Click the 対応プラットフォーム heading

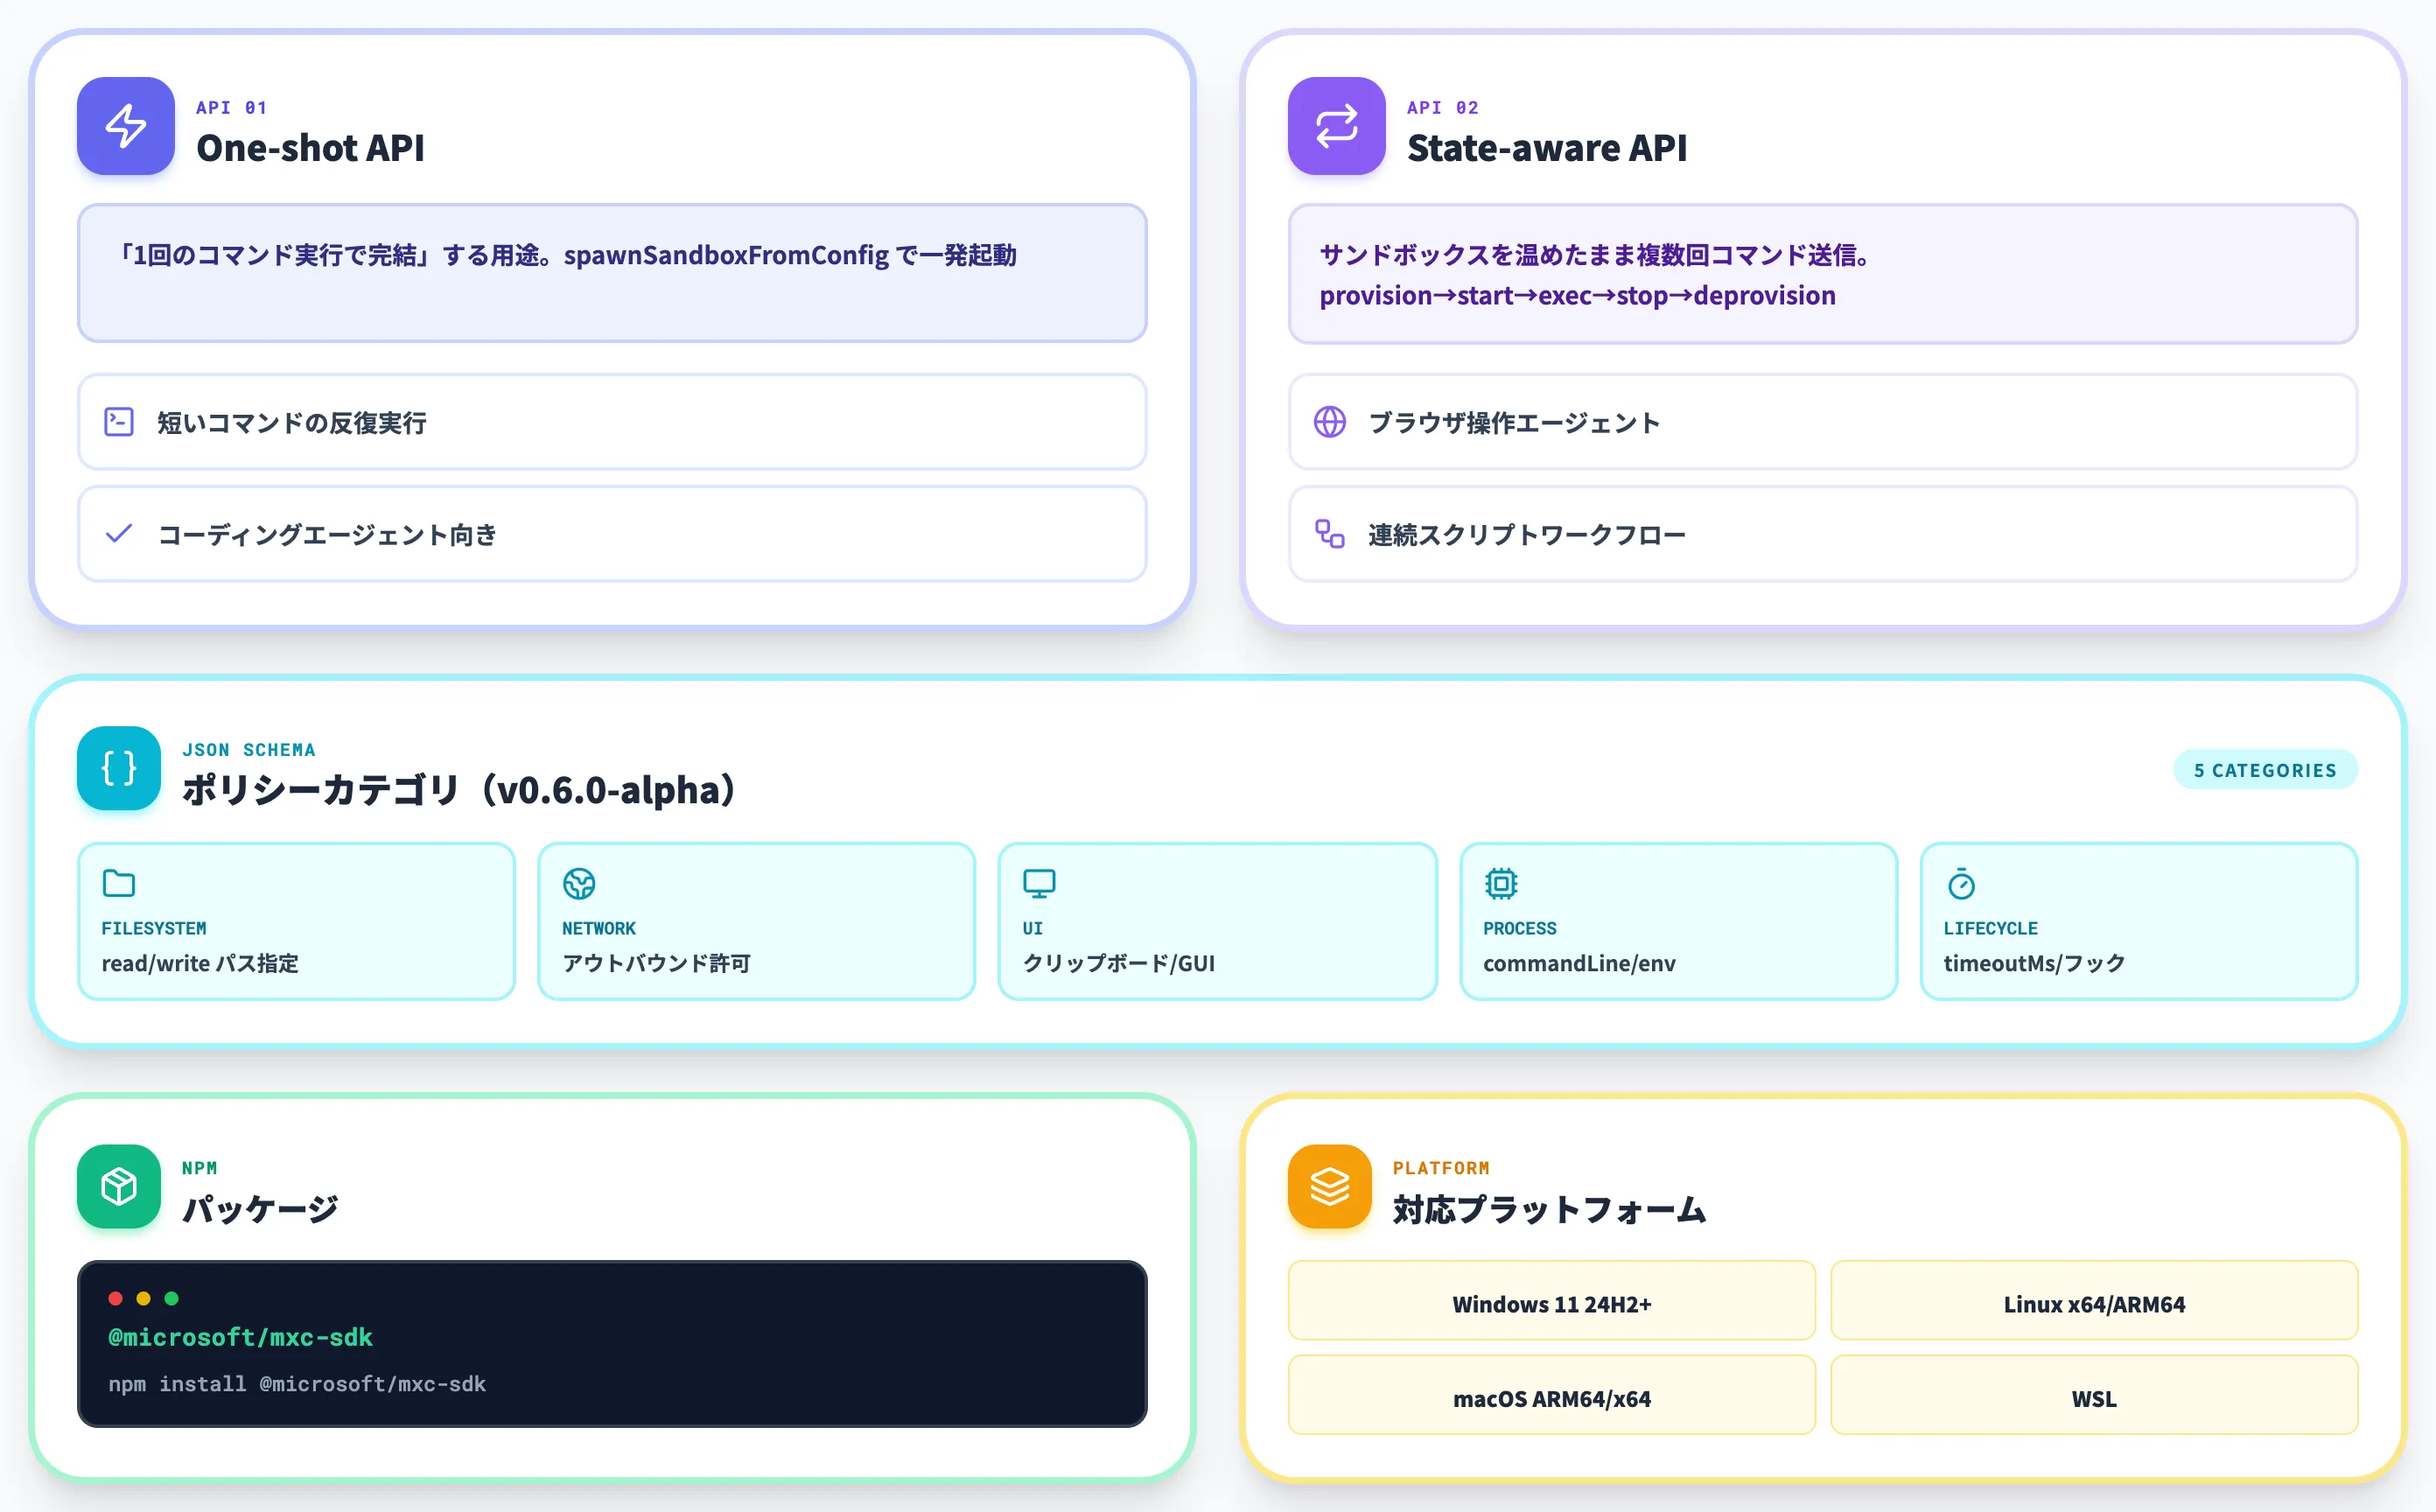(x=1549, y=1209)
